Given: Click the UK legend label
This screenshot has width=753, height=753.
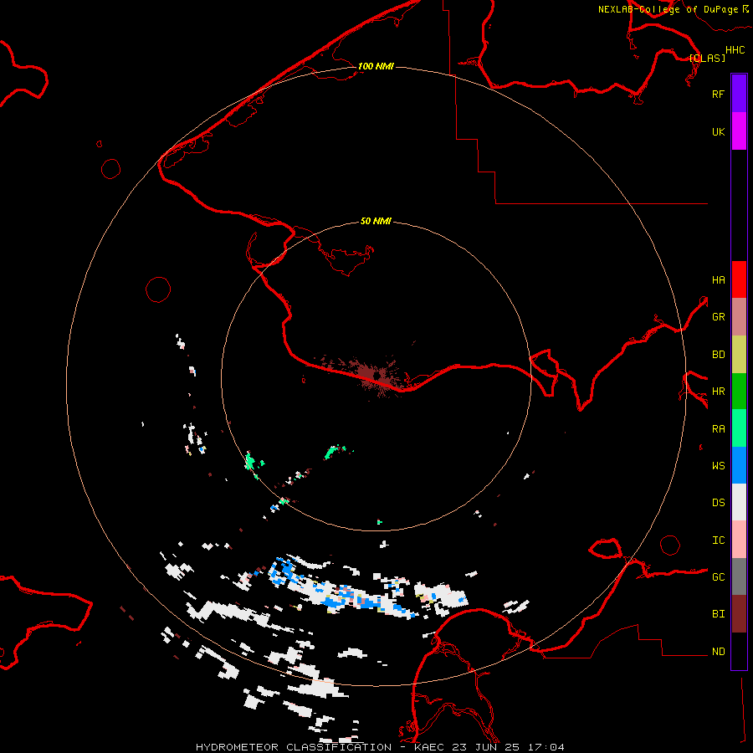Looking at the screenshot, I should coord(718,131).
